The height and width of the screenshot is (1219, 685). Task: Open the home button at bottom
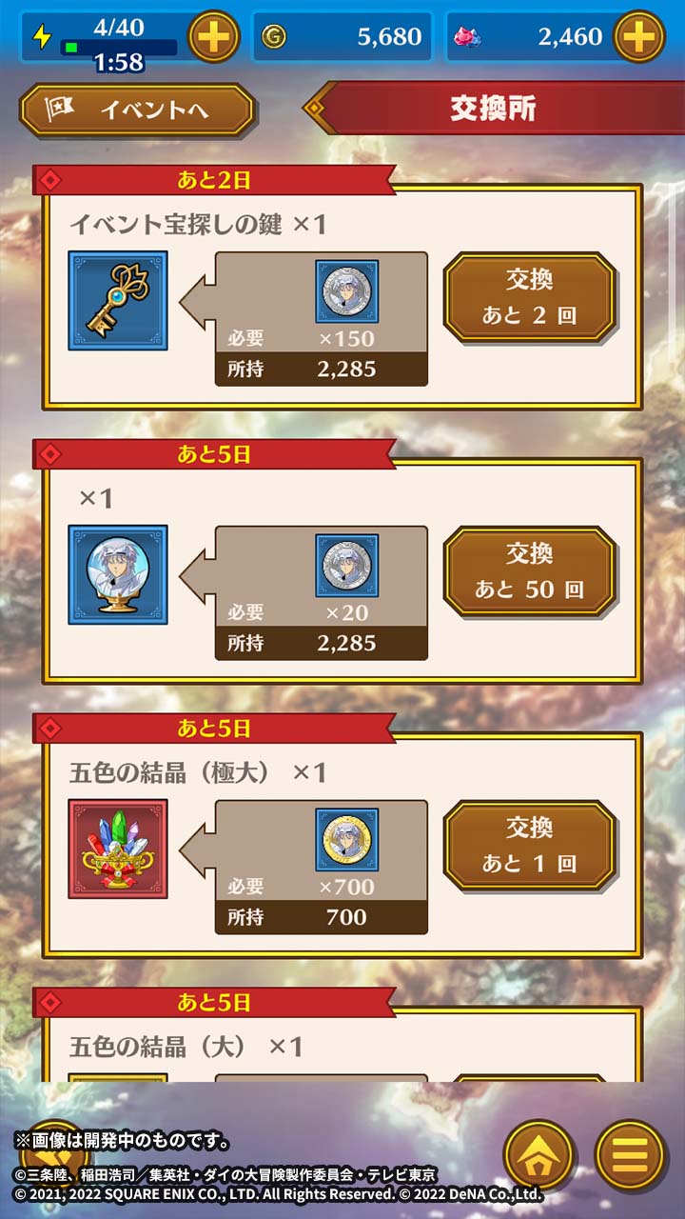pos(538,1154)
